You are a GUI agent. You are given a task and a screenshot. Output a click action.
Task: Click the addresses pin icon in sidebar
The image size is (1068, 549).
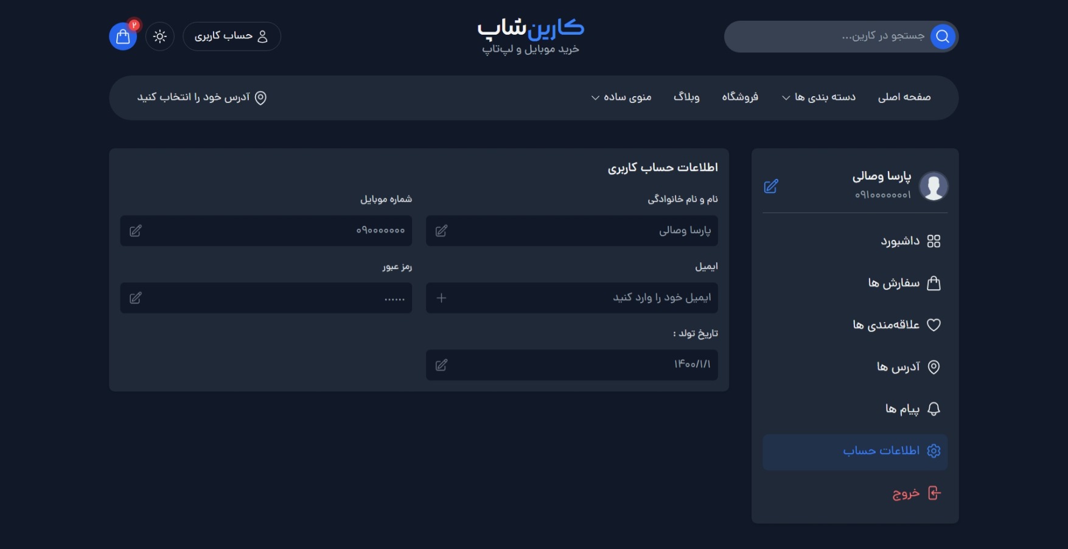click(934, 367)
